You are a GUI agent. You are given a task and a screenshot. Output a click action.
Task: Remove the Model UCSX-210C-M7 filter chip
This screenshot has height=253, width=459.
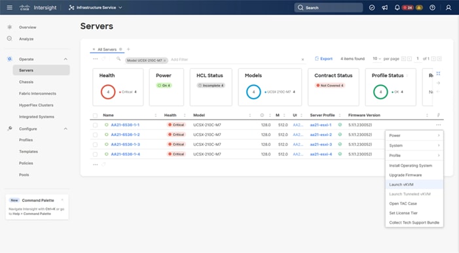(164, 60)
